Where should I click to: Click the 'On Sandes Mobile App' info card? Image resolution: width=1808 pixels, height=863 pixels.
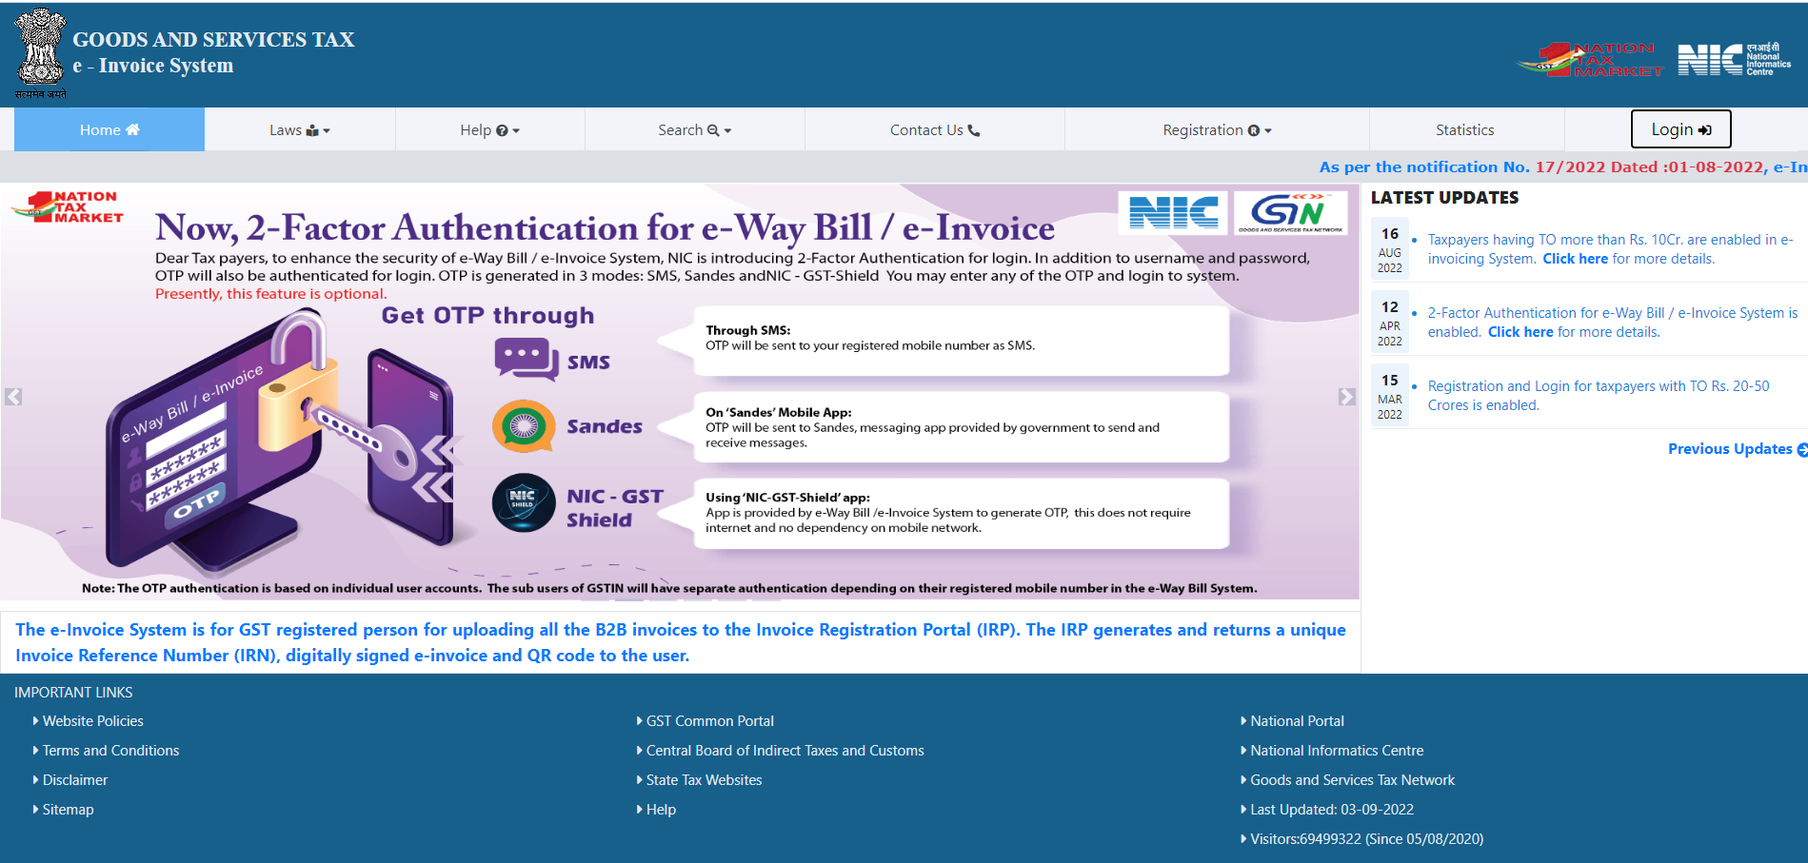point(962,427)
